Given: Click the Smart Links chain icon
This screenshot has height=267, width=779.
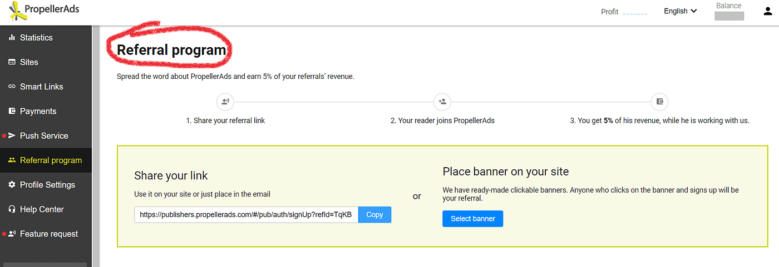Looking at the screenshot, I should tap(12, 87).
